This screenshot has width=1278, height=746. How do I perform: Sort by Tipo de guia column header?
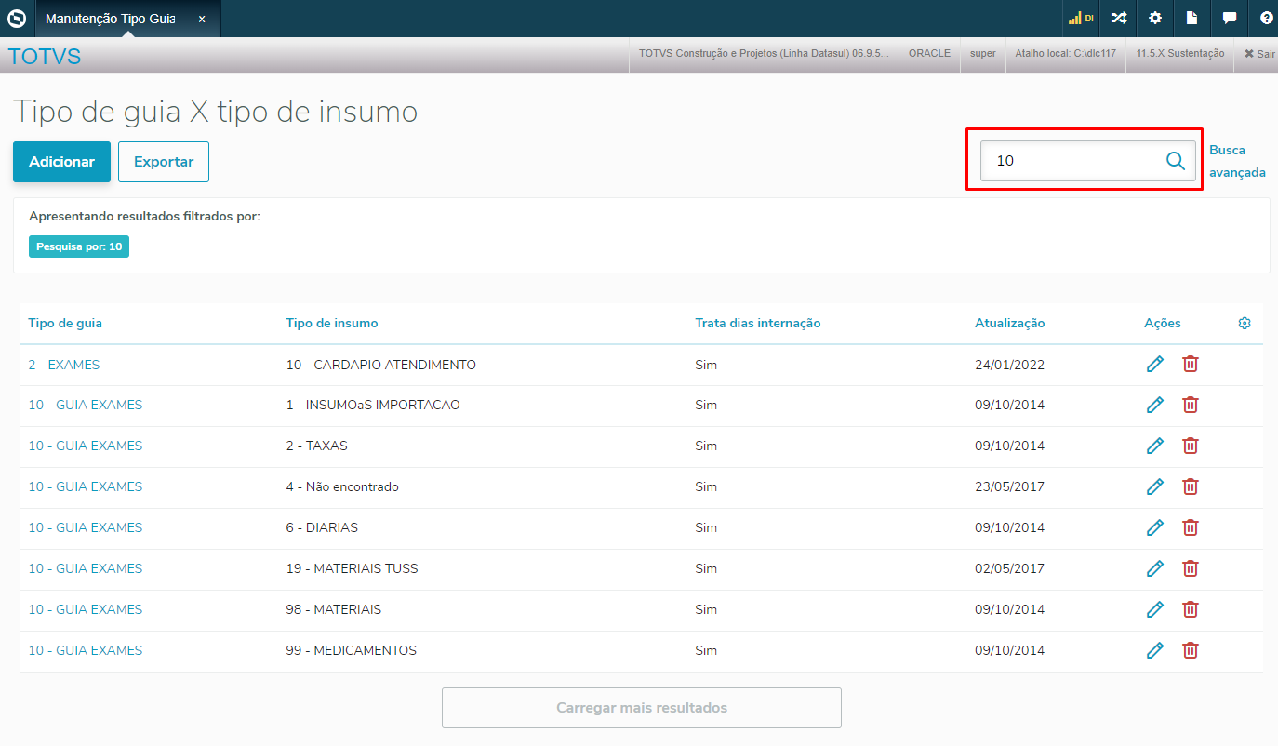65,324
